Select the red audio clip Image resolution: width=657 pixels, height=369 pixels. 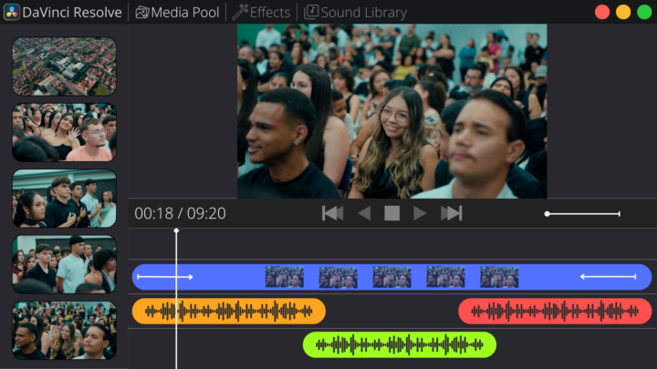pos(555,312)
